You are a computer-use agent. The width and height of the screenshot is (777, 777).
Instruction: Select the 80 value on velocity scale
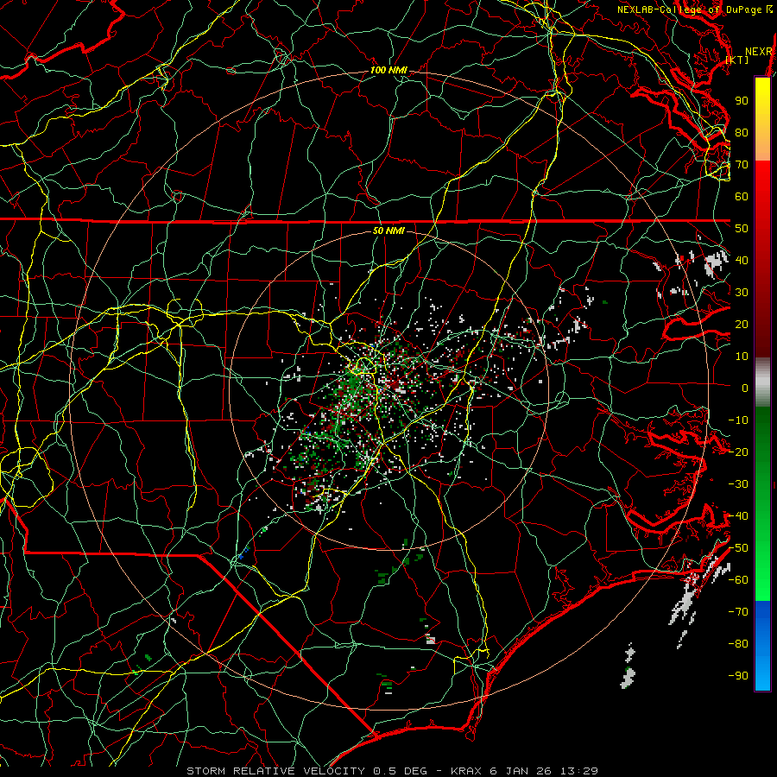(x=742, y=133)
